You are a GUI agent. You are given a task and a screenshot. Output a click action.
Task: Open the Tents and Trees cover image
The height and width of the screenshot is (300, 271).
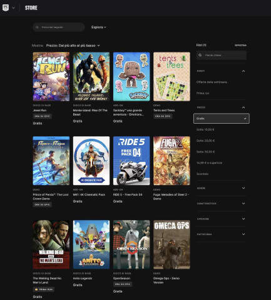pyautogui.click(x=171, y=76)
